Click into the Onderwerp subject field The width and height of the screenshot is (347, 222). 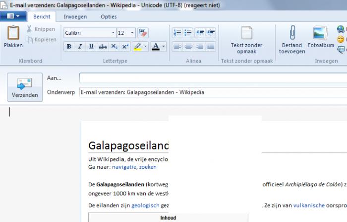213,92
